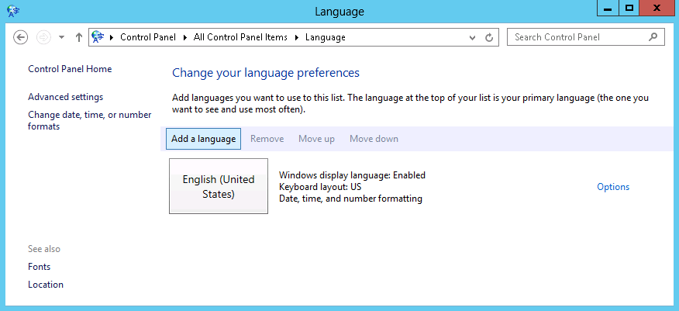Go up one level with Up arrow
This screenshot has width=679, height=311.
coord(79,37)
